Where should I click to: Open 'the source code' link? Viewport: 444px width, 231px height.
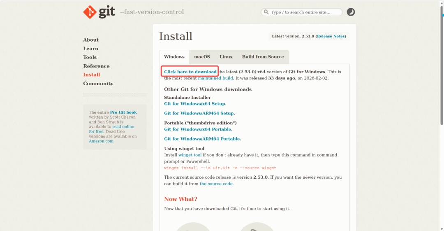(216, 184)
